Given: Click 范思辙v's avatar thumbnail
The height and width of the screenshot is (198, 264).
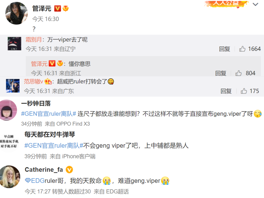Looking at the screenshot, I should pyautogui.click(x=13, y=86).
